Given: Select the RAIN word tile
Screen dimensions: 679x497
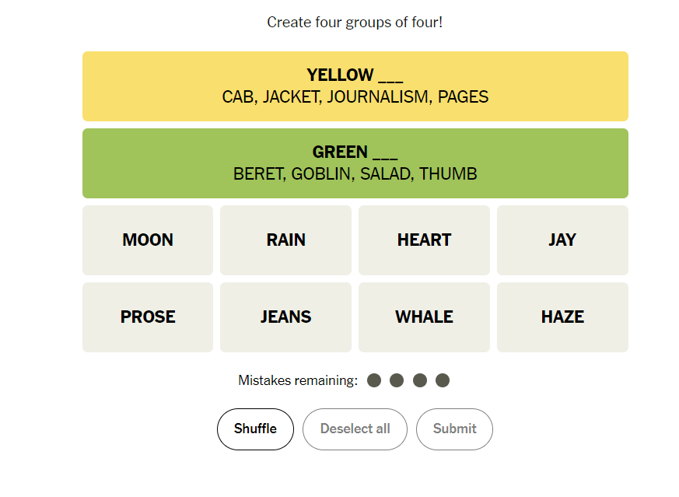Looking at the screenshot, I should click(x=285, y=240).
